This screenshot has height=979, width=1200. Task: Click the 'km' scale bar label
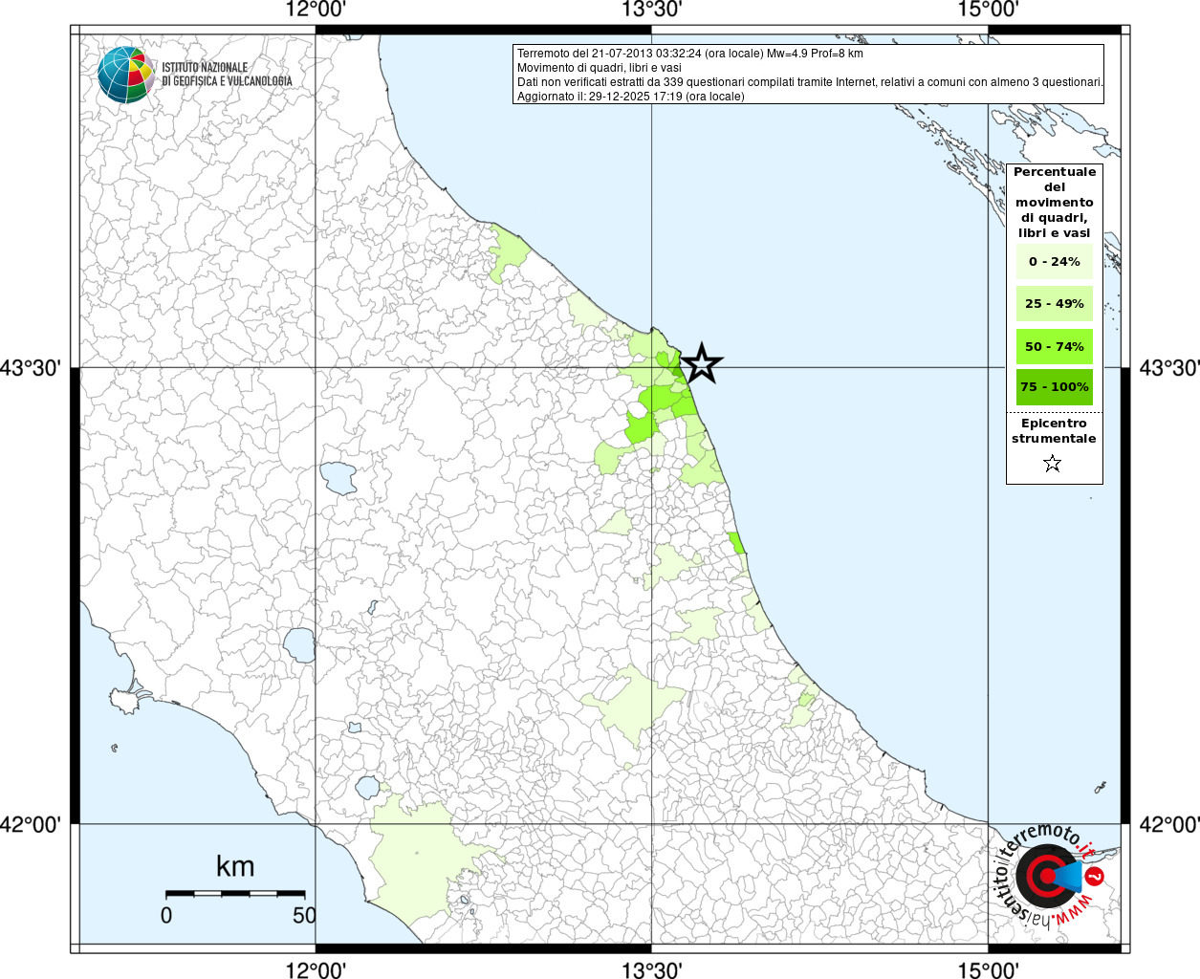coord(235,866)
